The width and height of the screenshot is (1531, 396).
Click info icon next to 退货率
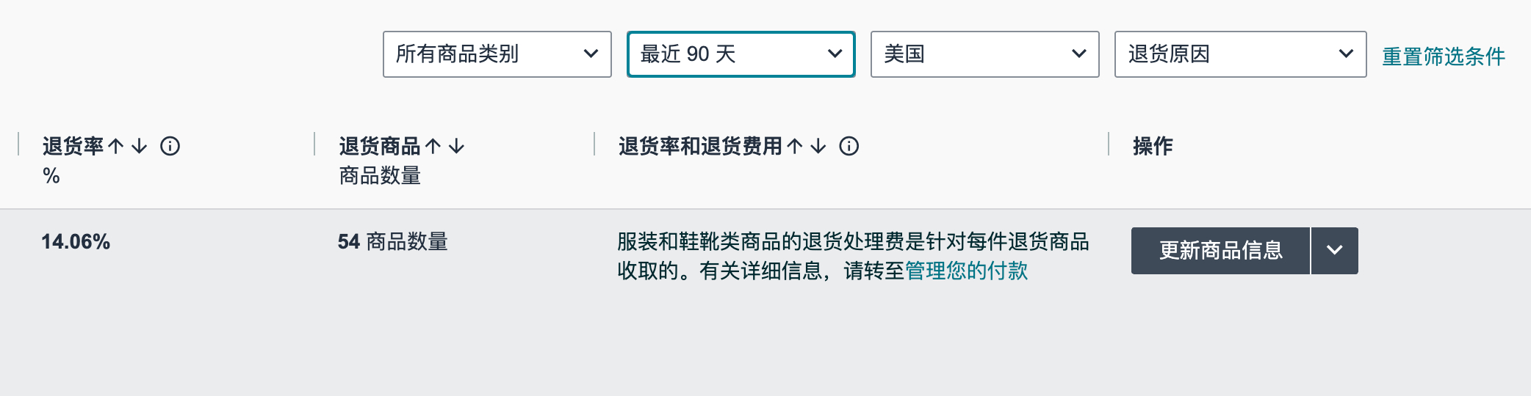pyautogui.click(x=170, y=147)
